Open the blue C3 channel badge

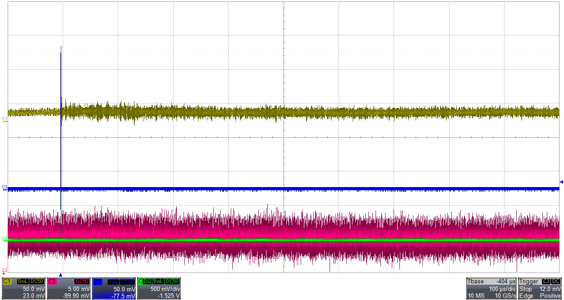[97, 282]
